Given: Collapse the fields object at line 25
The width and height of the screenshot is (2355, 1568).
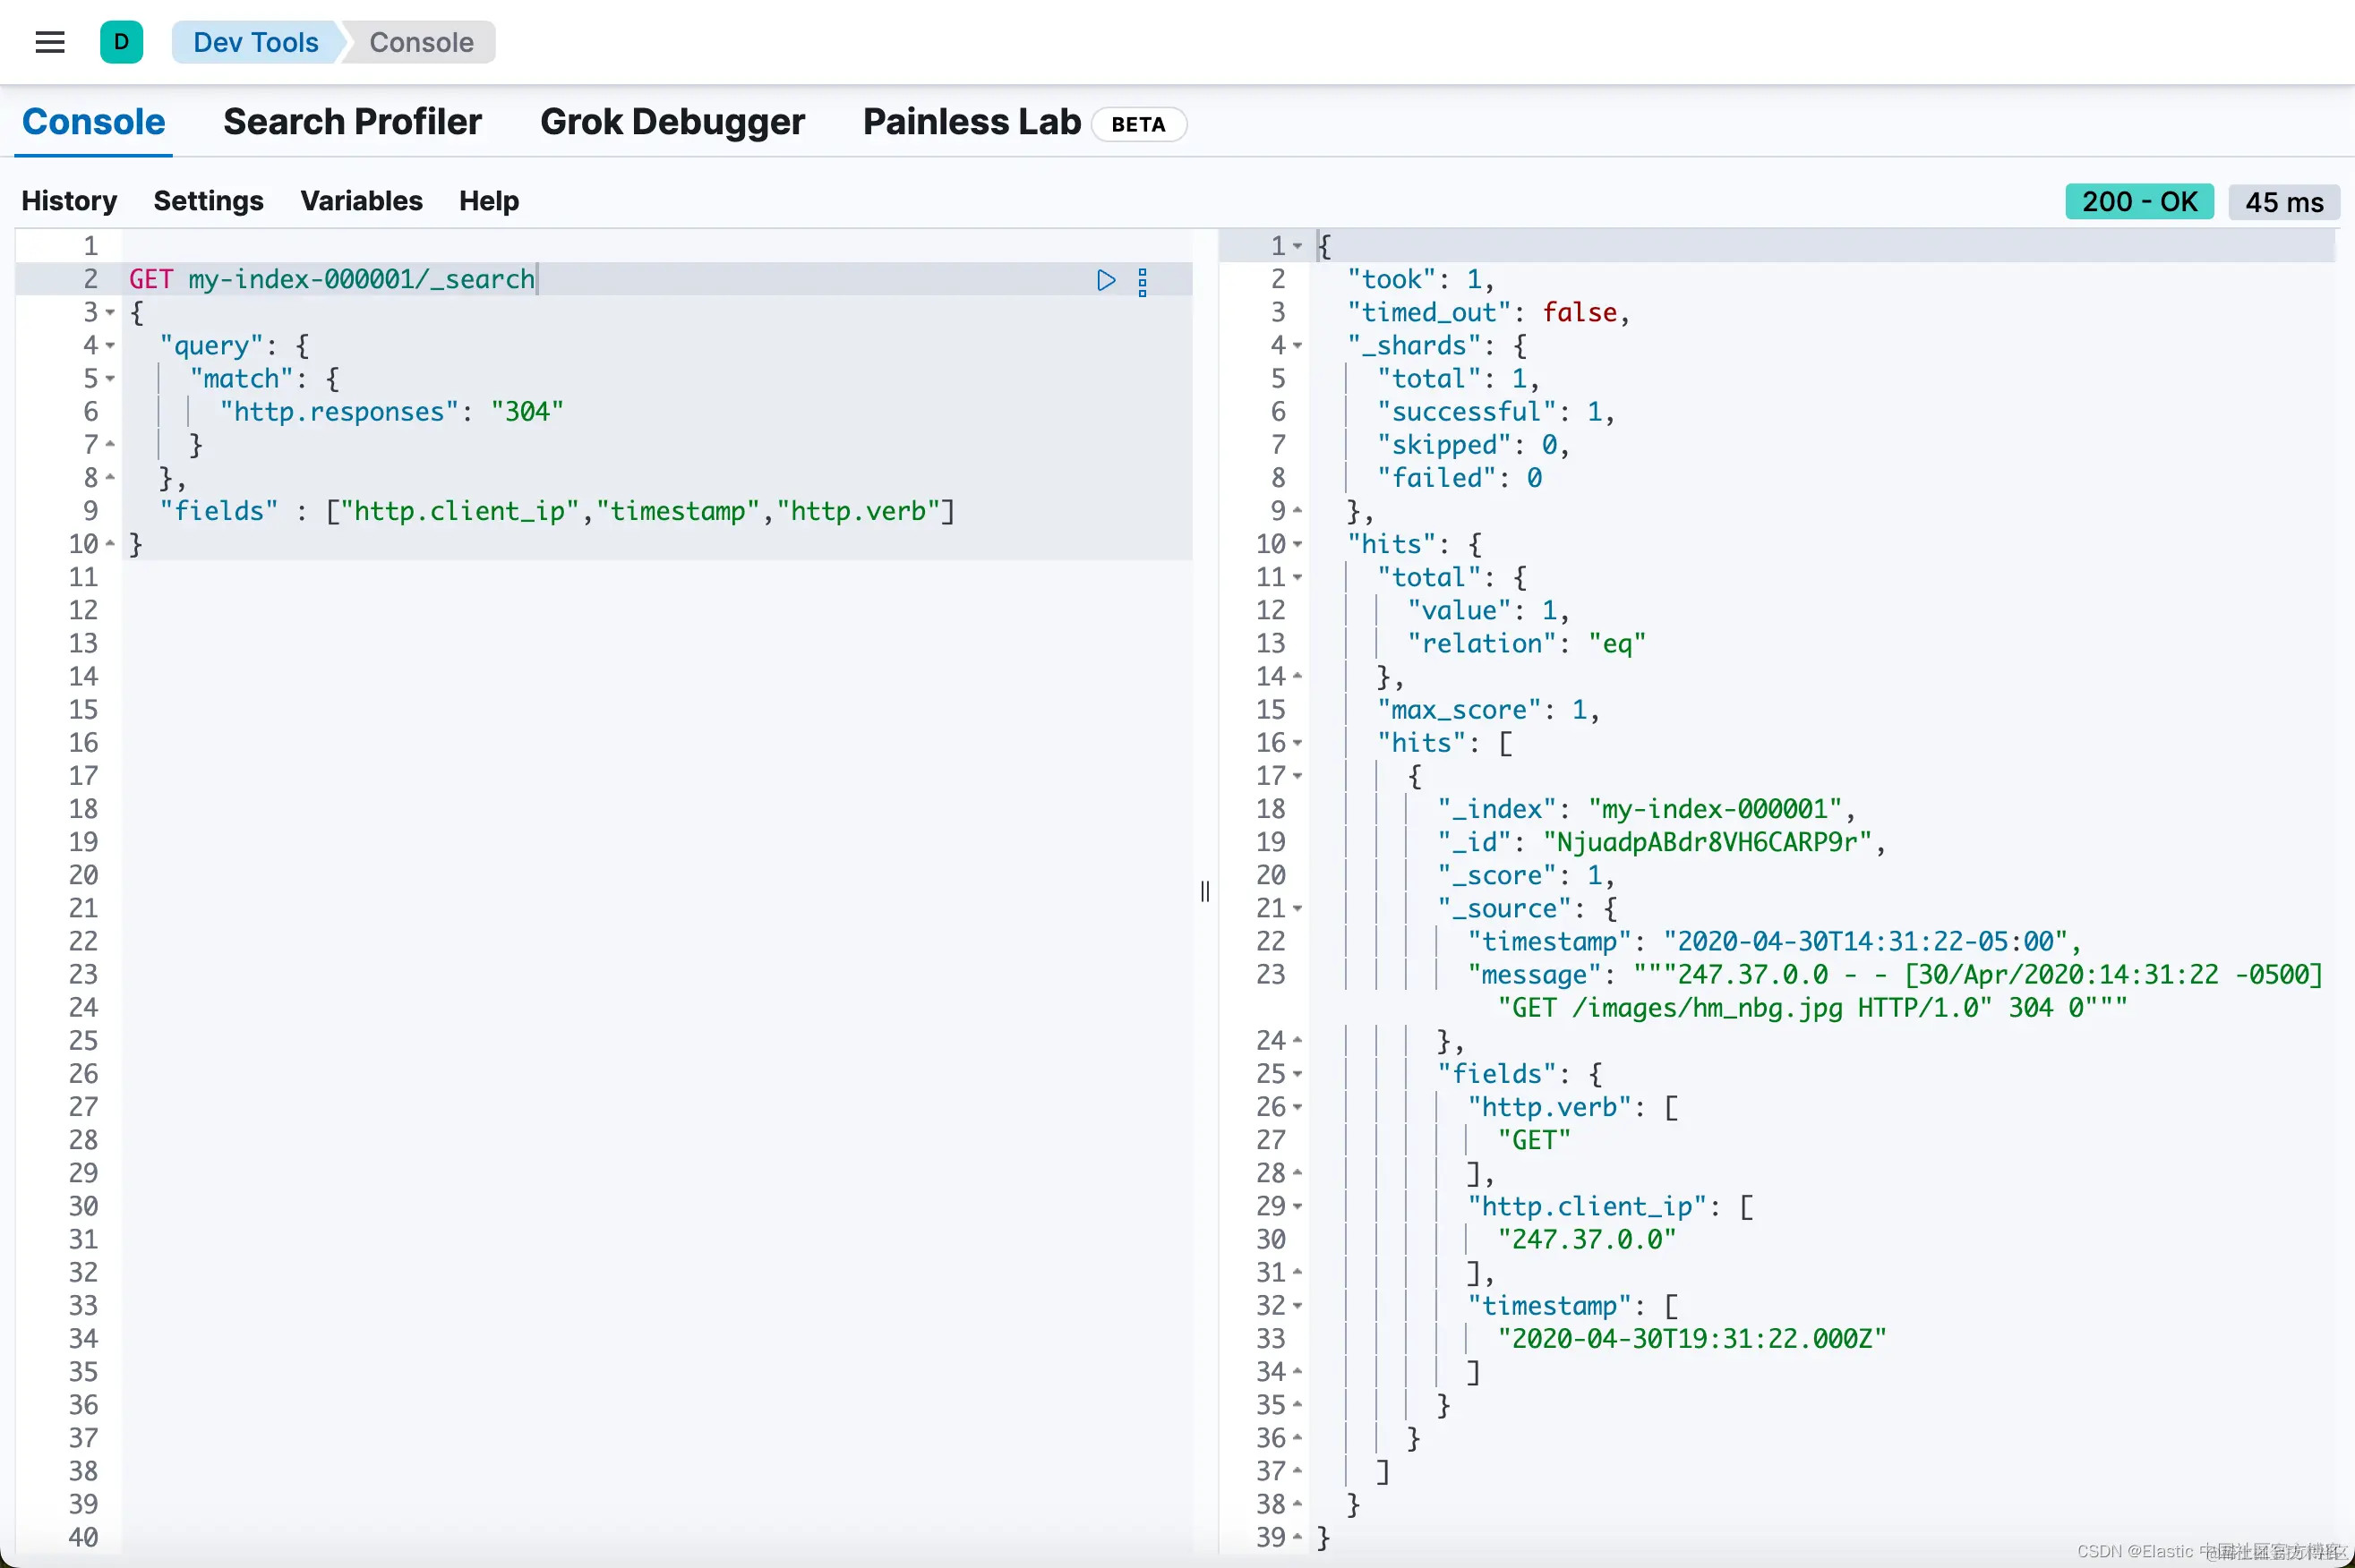Looking at the screenshot, I should (1297, 1074).
